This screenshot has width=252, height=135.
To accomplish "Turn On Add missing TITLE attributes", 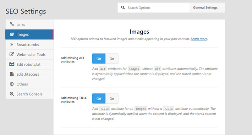I will click(x=112, y=99).
